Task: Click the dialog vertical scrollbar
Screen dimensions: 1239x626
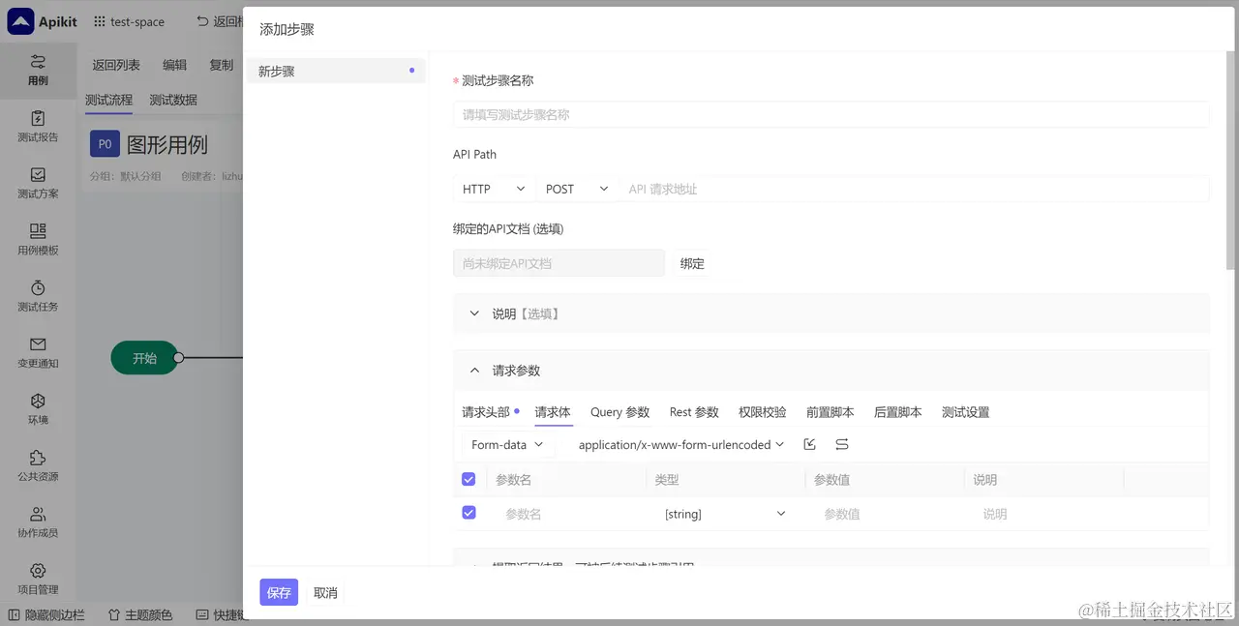Action: (x=1230, y=161)
